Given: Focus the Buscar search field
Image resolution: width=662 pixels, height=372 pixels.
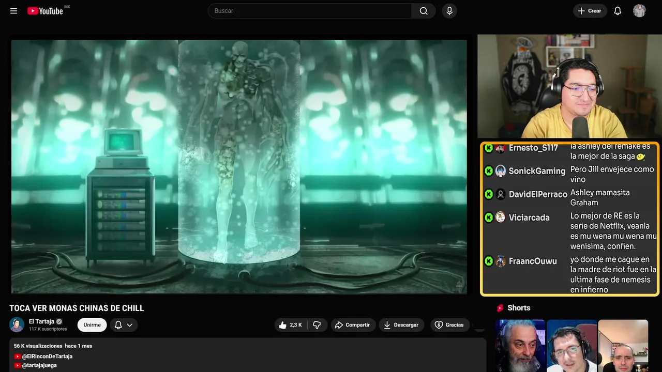Looking at the screenshot, I should coord(310,11).
